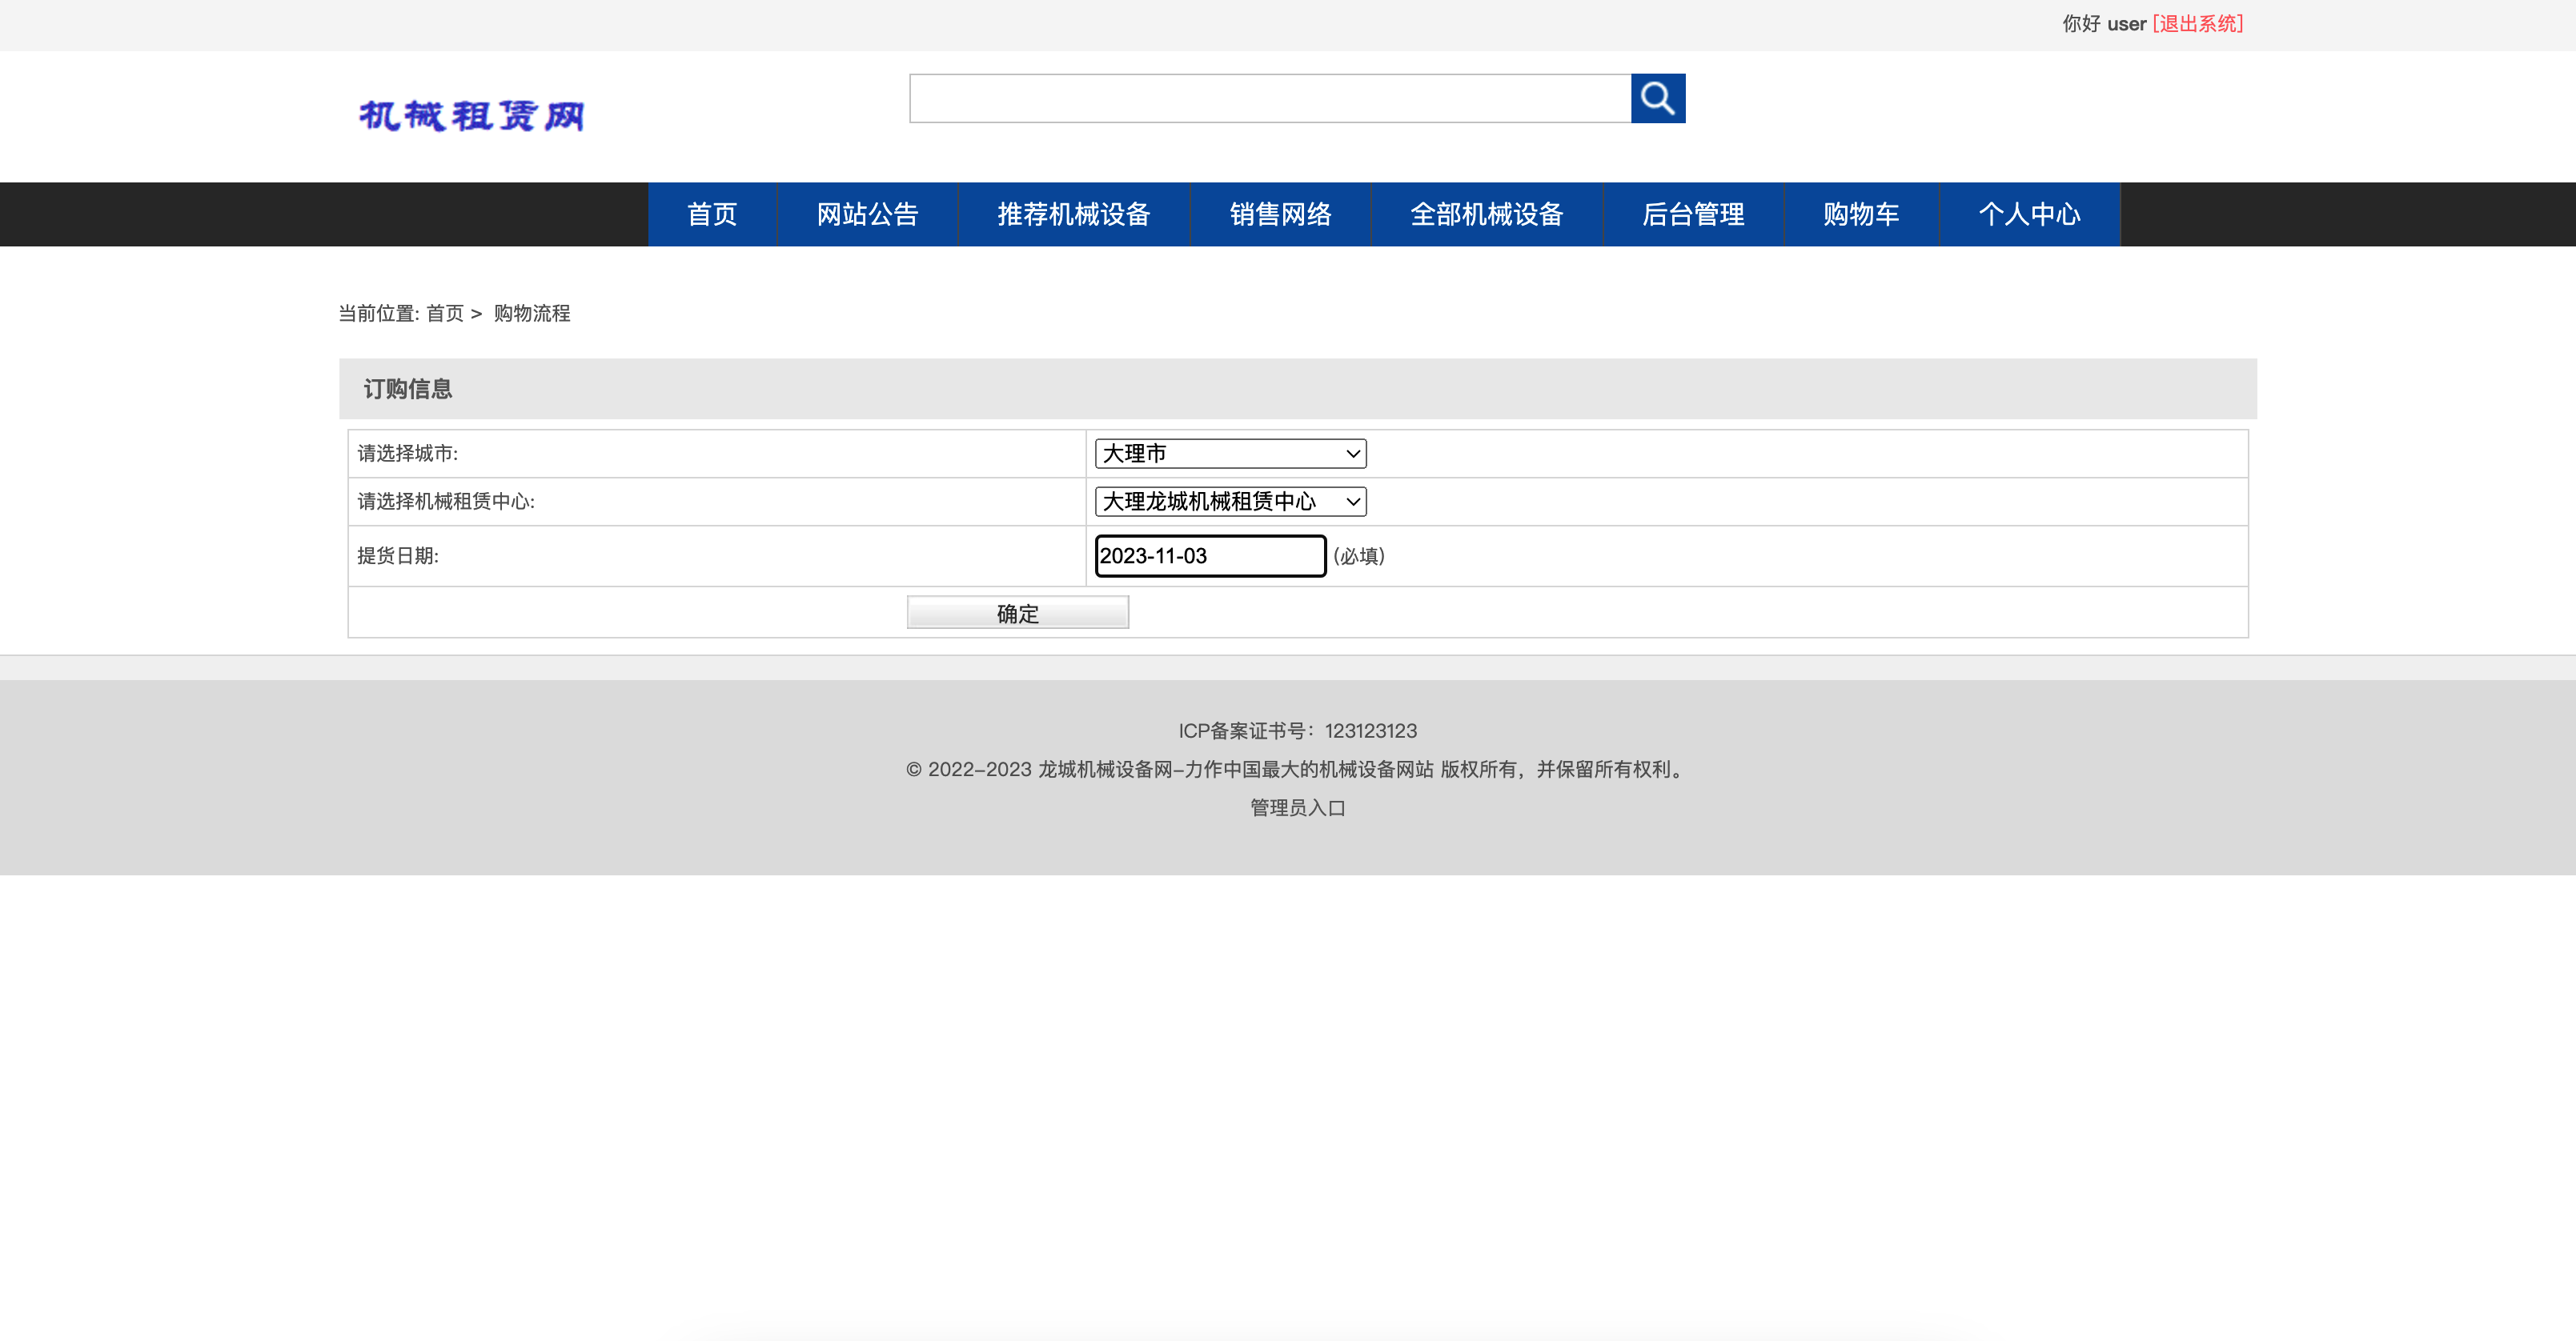Viewport: 2576px width, 1341px height.
Task: Click the search magnifier icon
Action: click(x=1658, y=98)
